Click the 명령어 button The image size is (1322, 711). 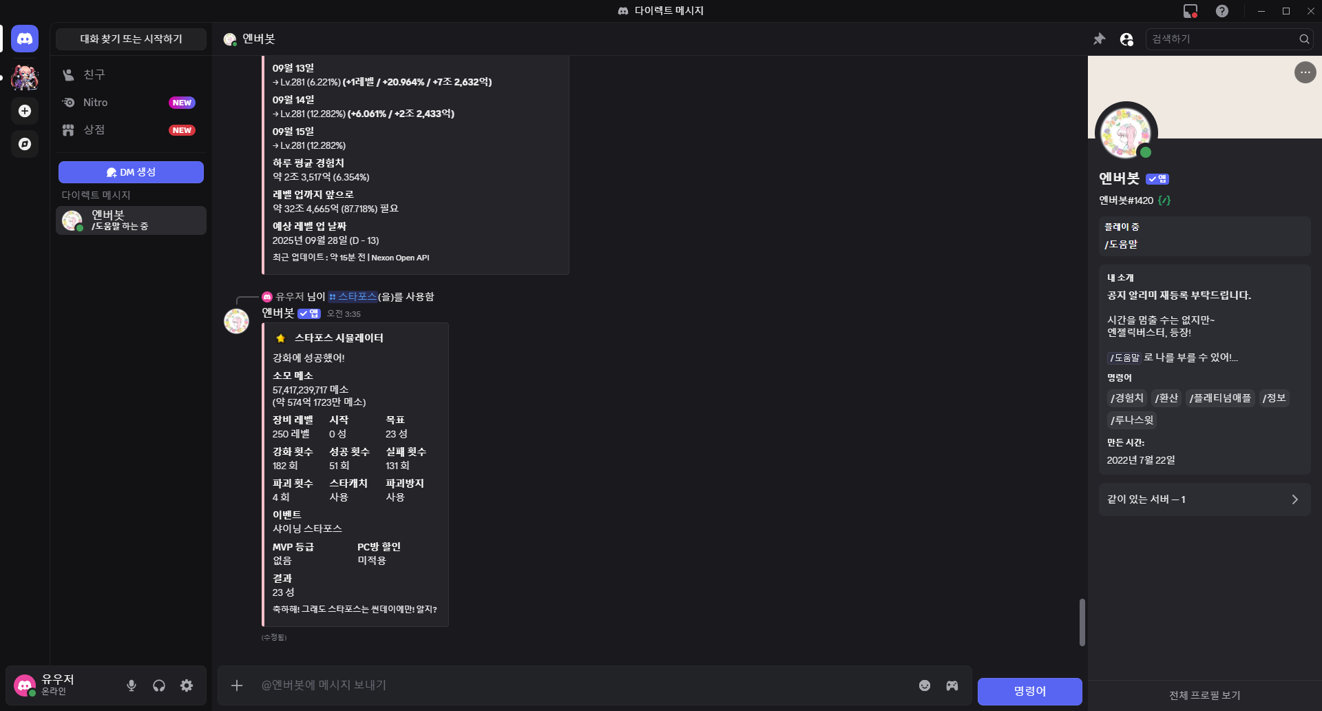coord(1029,691)
